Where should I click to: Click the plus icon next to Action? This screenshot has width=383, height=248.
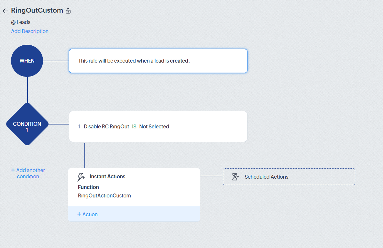(x=79, y=214)
